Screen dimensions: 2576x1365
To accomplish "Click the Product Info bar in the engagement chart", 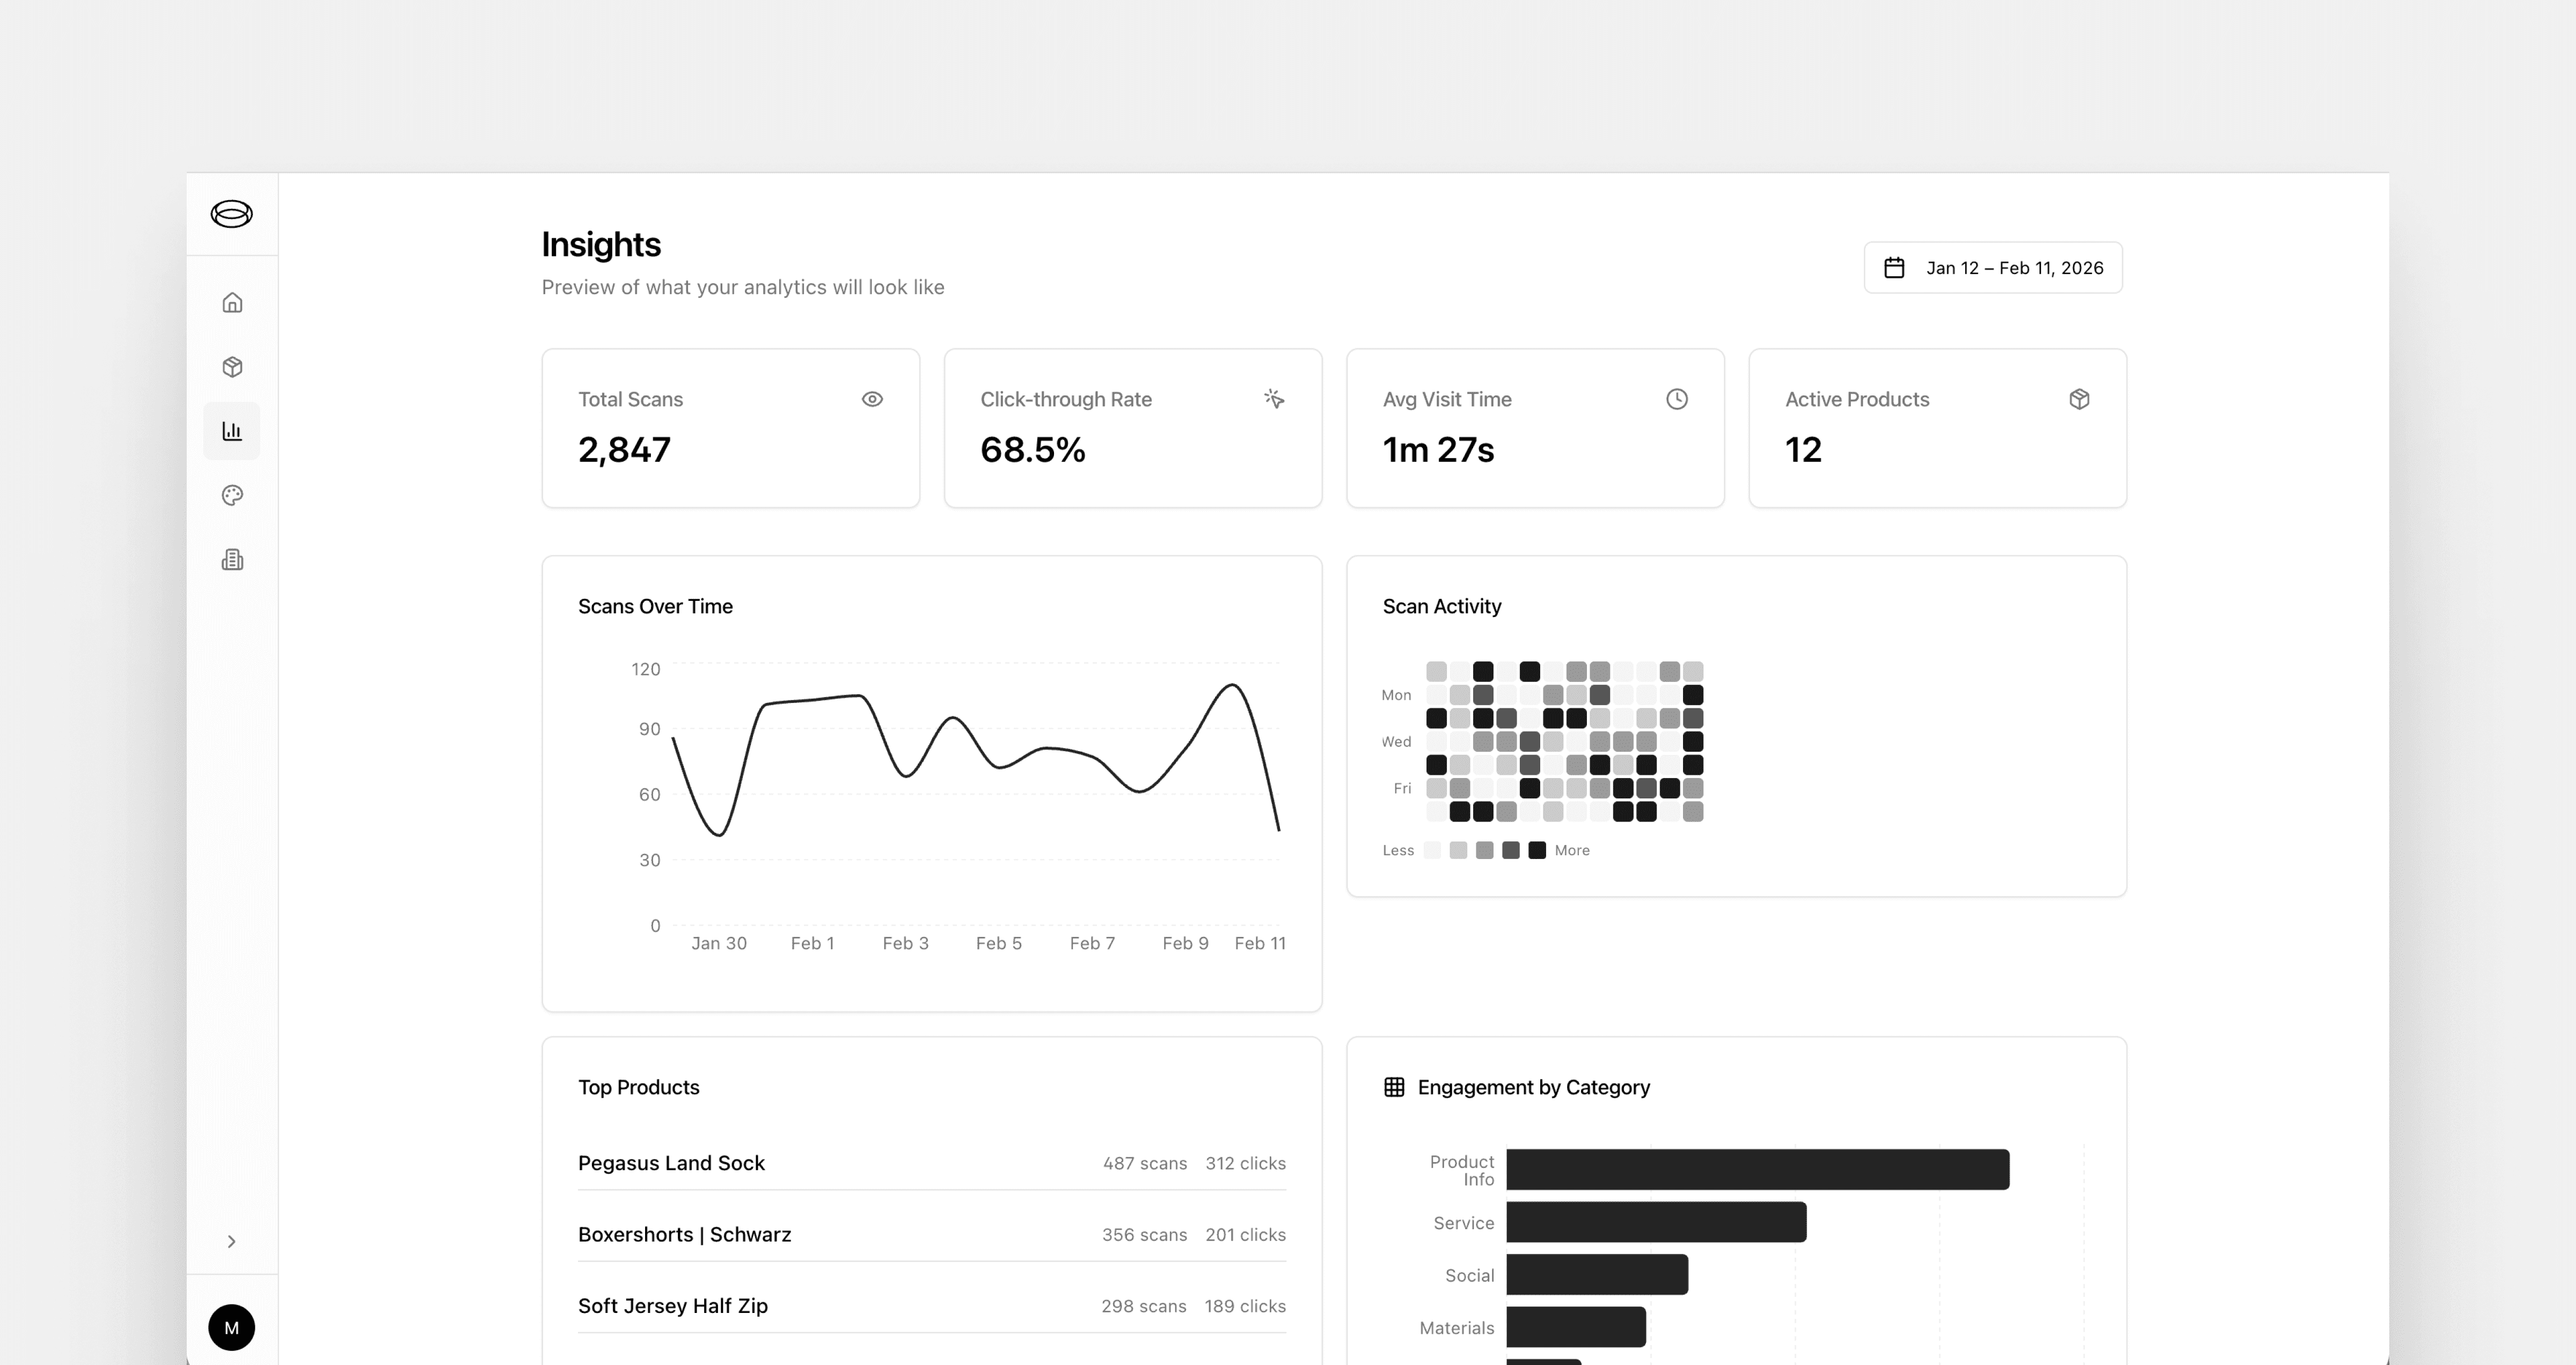I will (x=1757, y=1170).
